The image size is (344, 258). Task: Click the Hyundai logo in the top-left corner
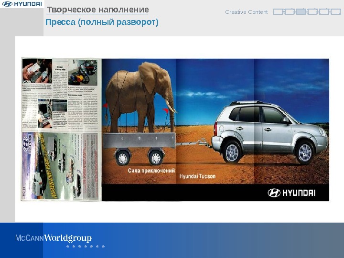(x=22, y=4)
